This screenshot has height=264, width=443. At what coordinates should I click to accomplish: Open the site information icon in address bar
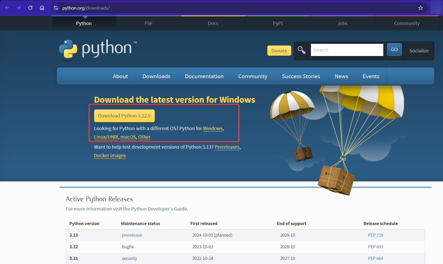(x=56, y=8)
